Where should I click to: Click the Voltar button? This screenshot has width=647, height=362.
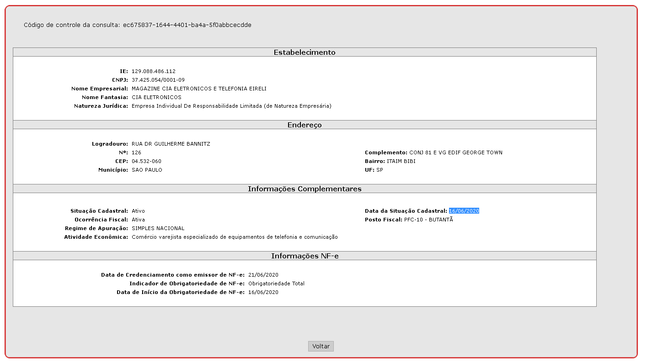coord(321,346)
